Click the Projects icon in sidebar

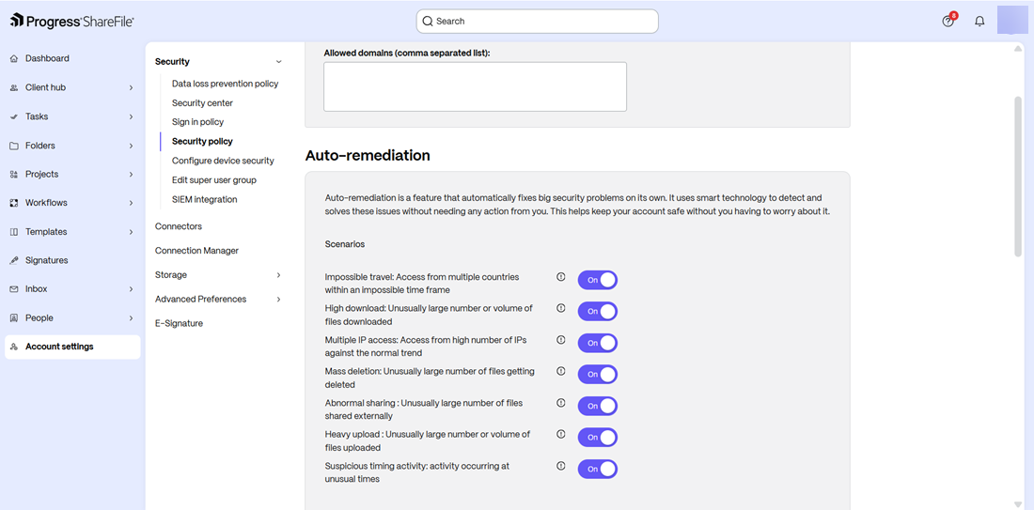(x=14, y=174)
